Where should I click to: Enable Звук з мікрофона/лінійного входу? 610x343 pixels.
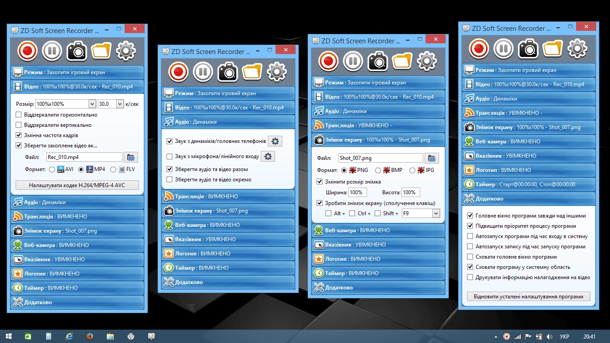click(x=170, y=156)
